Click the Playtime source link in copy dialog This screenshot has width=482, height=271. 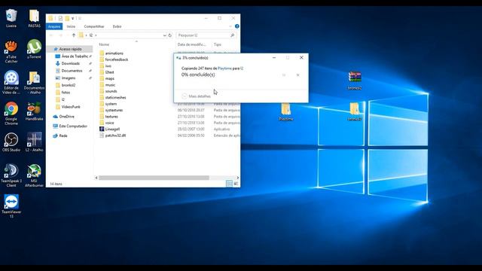click(x=224, y=69)
